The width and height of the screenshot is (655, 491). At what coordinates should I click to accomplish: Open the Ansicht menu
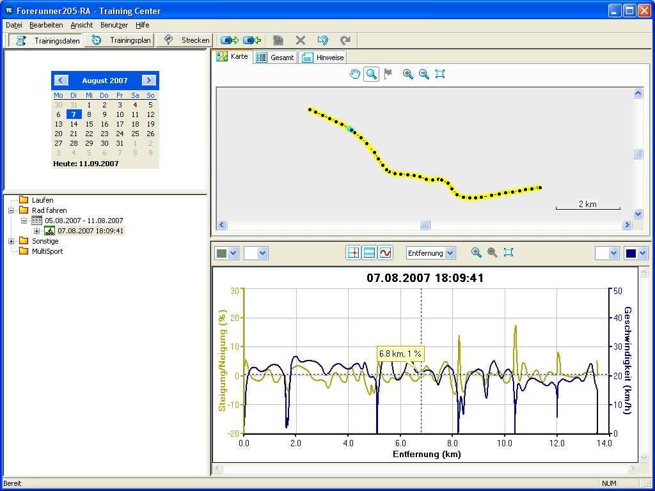[81, 25]
